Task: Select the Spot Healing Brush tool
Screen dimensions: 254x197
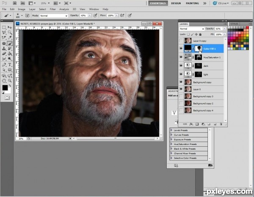Action: pos(4,44)
